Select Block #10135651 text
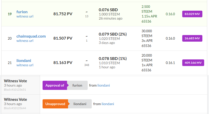This screenshot has width=209, height=114. click(x=15, y=90)
